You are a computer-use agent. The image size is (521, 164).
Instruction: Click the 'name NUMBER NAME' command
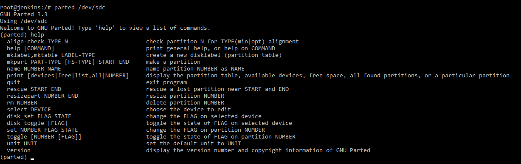tap(34, 69)
